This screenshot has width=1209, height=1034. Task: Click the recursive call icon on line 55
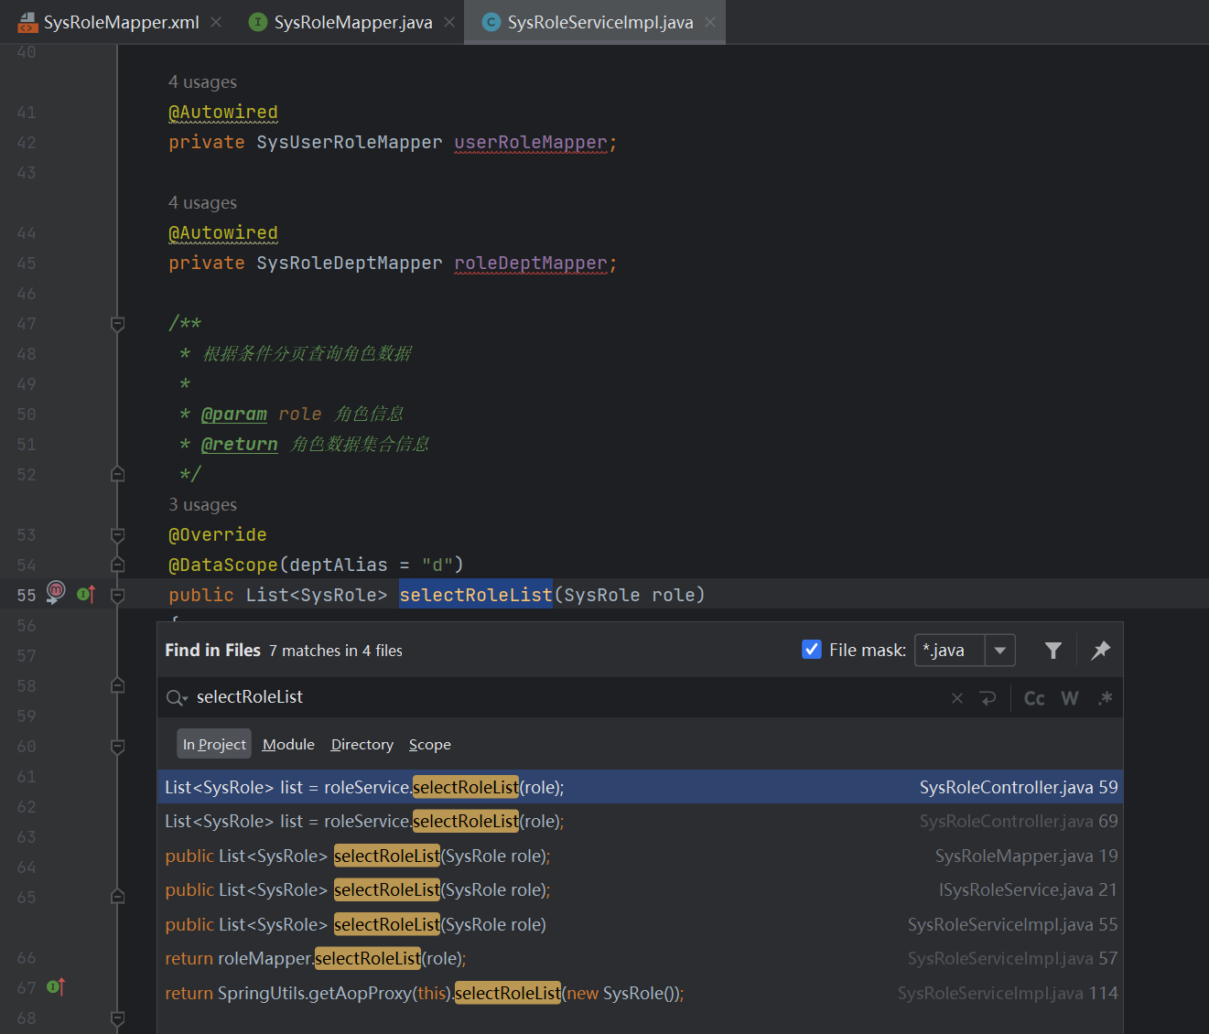(56, 591)
